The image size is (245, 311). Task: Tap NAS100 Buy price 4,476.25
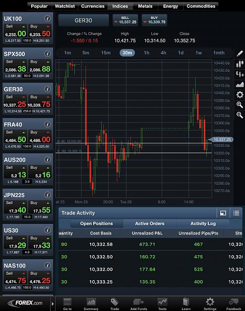click(40, 278)
